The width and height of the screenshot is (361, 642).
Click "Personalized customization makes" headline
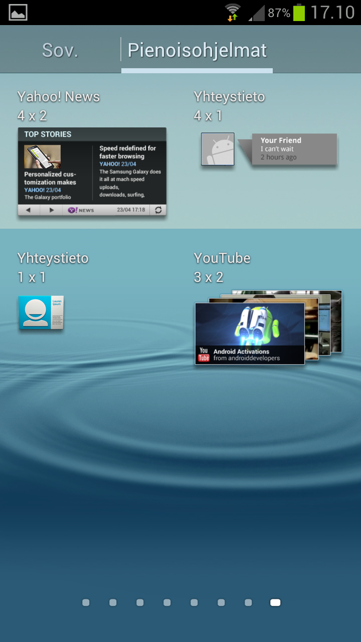(x=50, y=178)
